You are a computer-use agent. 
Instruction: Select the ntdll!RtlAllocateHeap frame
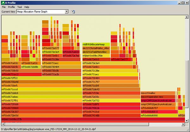96,44
